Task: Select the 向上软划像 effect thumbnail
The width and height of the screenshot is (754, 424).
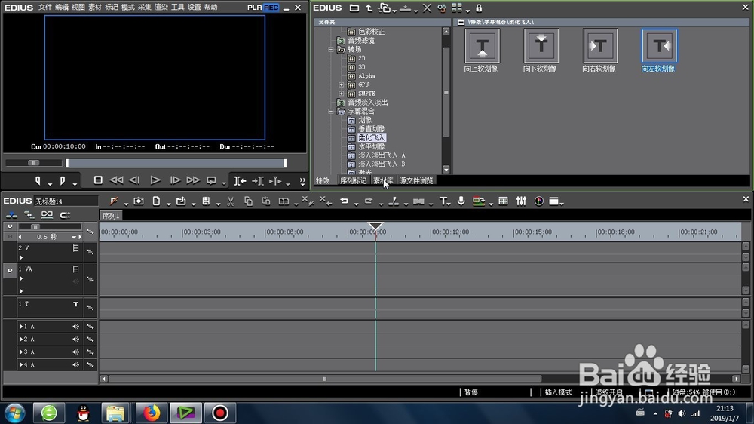Action: pos(482,46)
